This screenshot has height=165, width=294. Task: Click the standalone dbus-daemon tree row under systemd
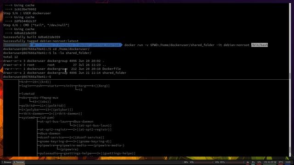[49, 133]
